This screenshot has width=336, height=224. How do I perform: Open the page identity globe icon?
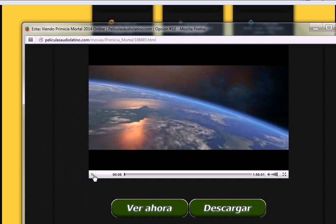pos(41,40)
